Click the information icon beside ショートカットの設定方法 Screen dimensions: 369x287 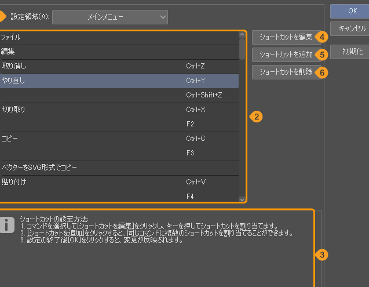[x=7, y=225]
